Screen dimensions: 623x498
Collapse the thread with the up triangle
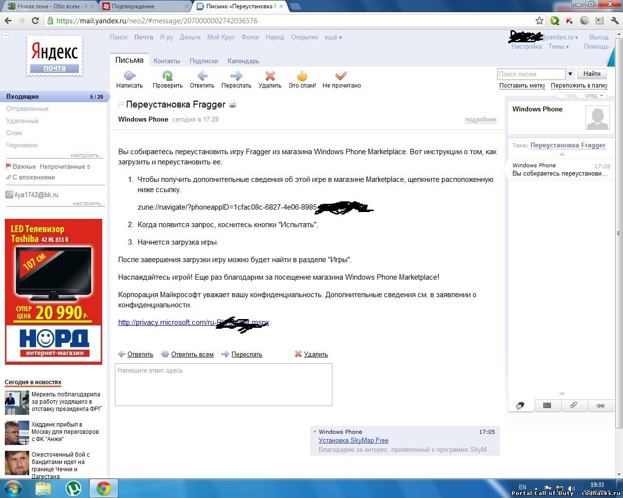562,154
